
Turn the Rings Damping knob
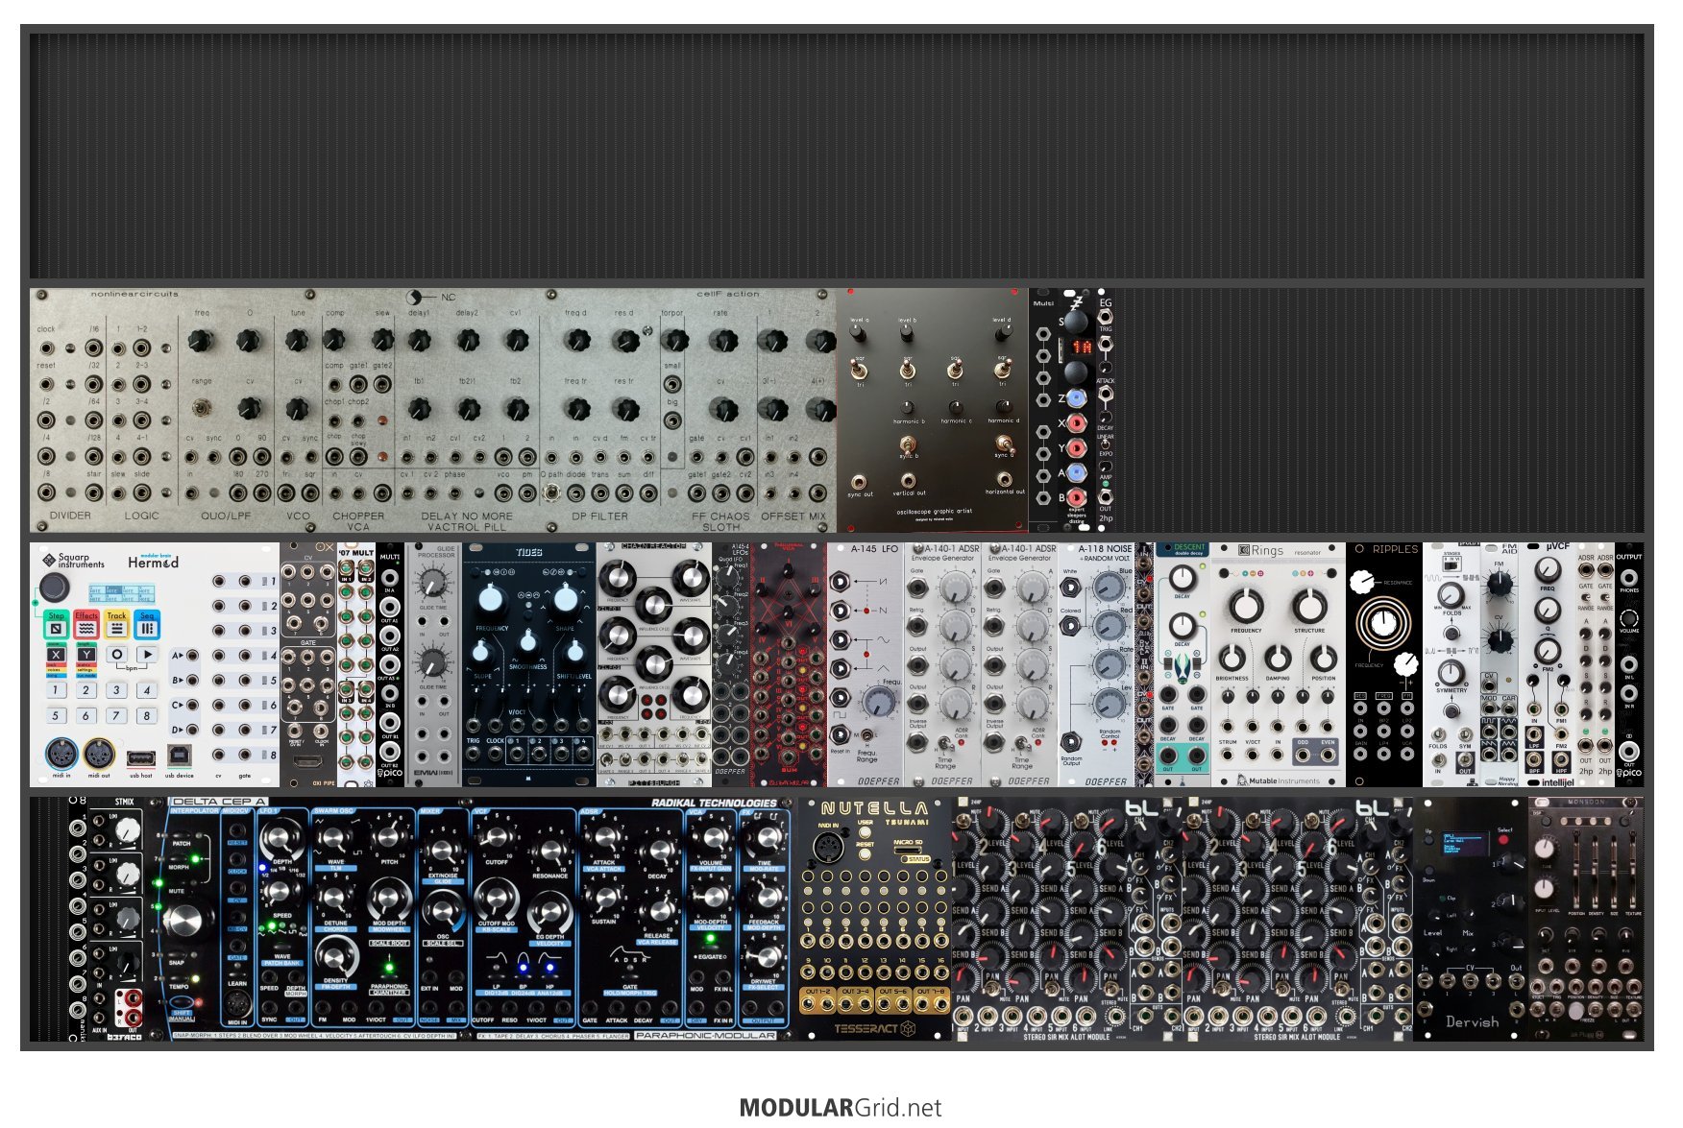(x=1278, y=658)
